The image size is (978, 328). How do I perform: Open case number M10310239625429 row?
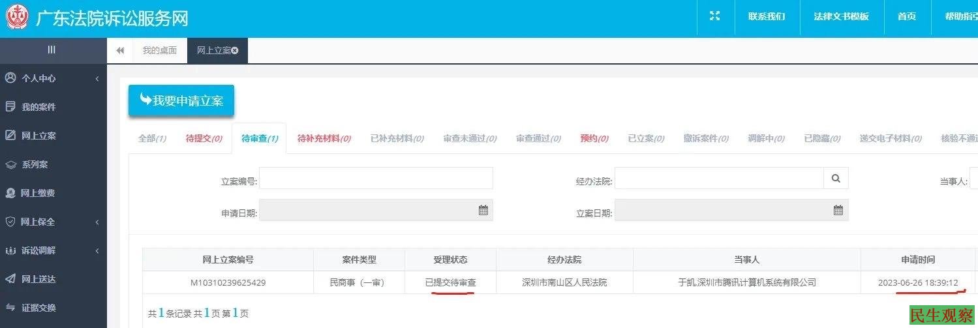[x=228, y=282]
